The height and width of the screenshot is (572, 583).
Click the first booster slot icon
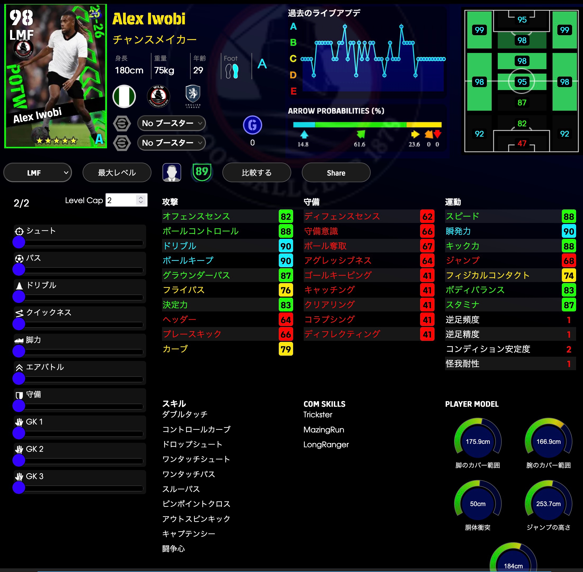pos(122,123)
